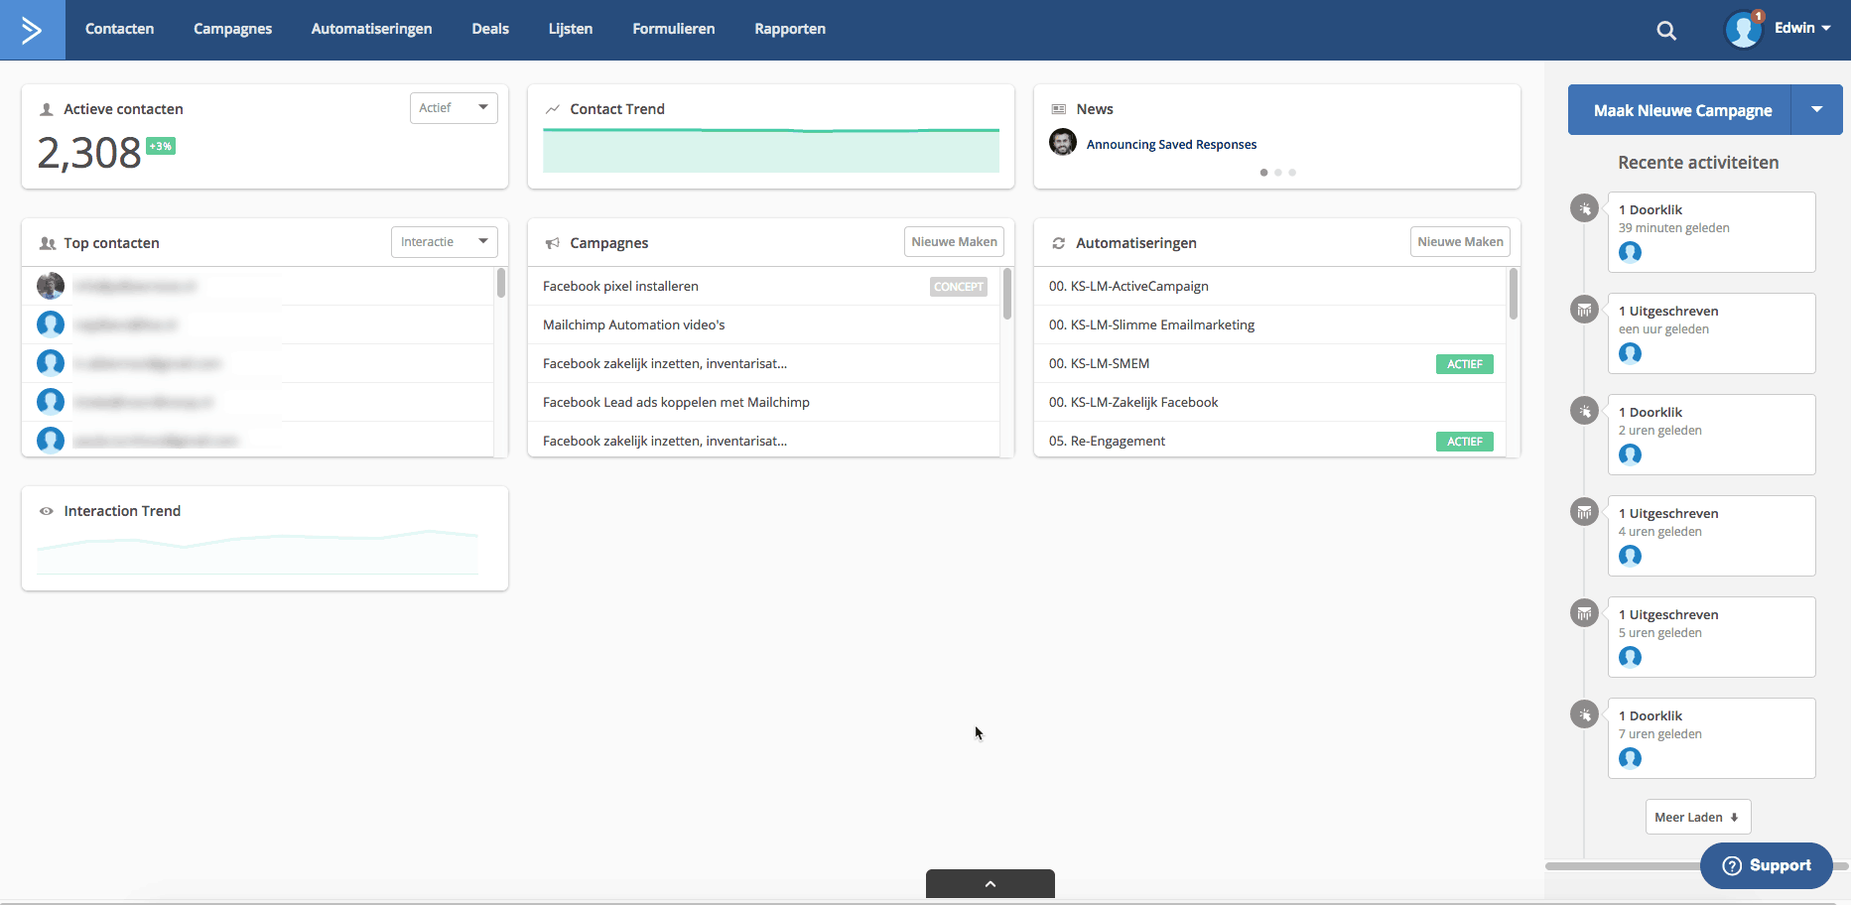The width and height of the screenshot is (1851, 905).
Task: Select the second News carousel dot
Action: (1278, 173)
